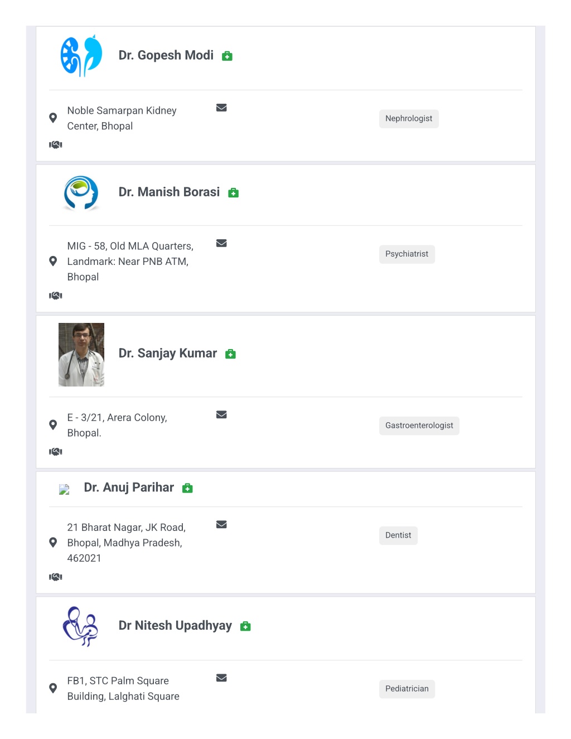The height and width of the screenshot is (739, 571).
Task: Click Dr. Sanjay Kumar's profile photo
Action: coord(81,355)
